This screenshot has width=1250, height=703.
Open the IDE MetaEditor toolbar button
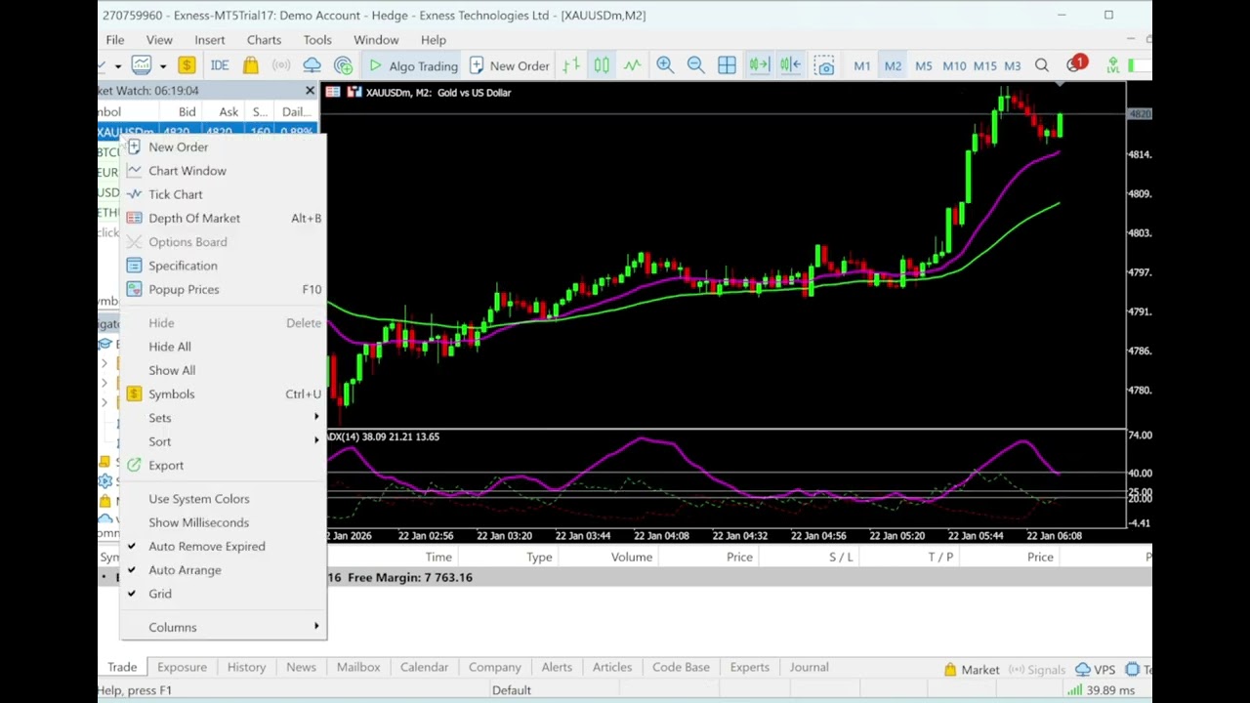(x=220, y=65)
